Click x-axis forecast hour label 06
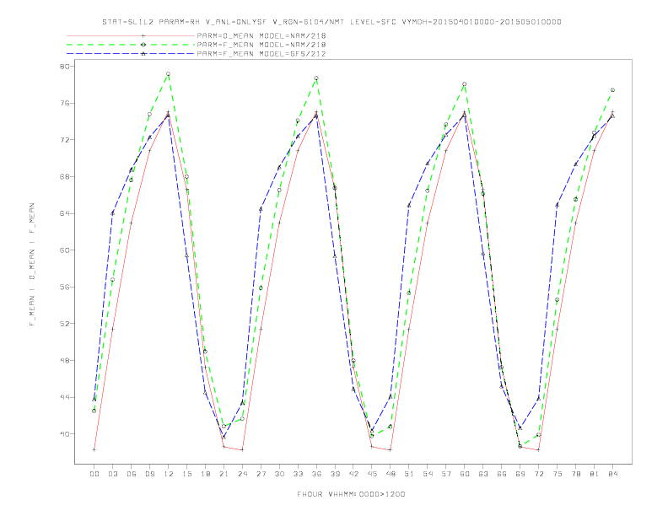The height and width of the screenshot is (516, 668). pos(132,474)
